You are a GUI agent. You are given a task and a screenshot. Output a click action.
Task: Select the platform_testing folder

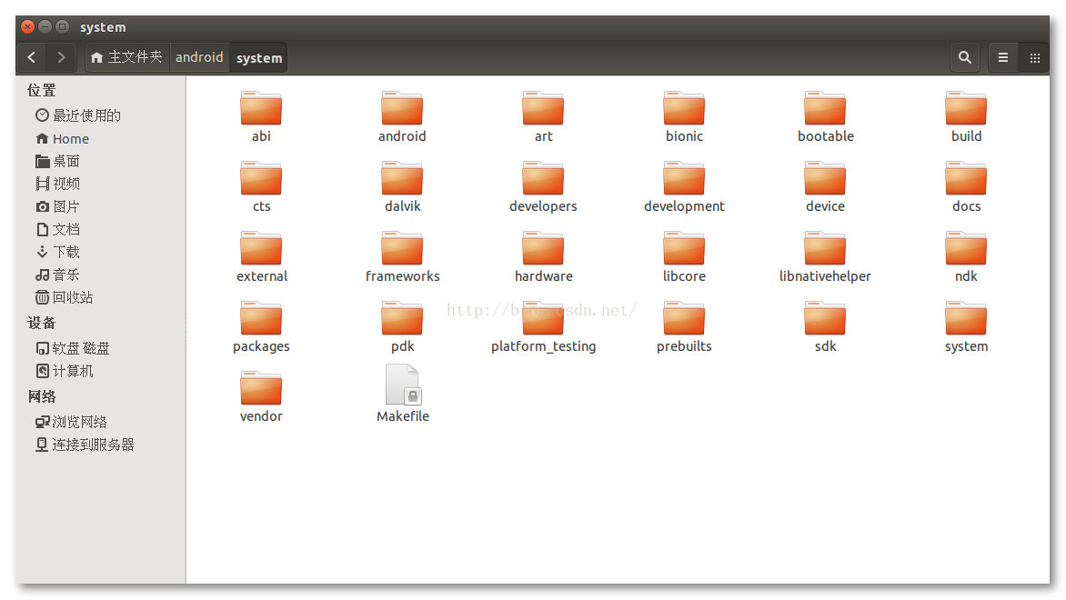[543, 327]
